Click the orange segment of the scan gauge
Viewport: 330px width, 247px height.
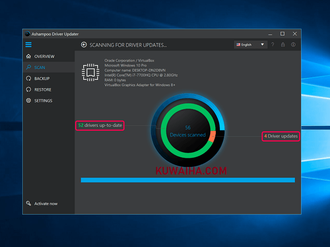click(x=212, y=136)
